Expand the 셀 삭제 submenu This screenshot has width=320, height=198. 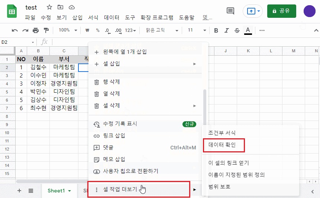point(145,106)
